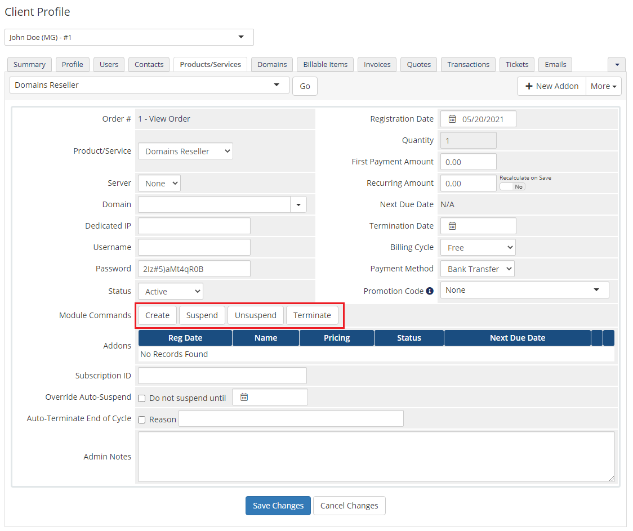Open the Products/Services tab
The width and height of the screenshot is (633, 531).
(x=210, y=65)
